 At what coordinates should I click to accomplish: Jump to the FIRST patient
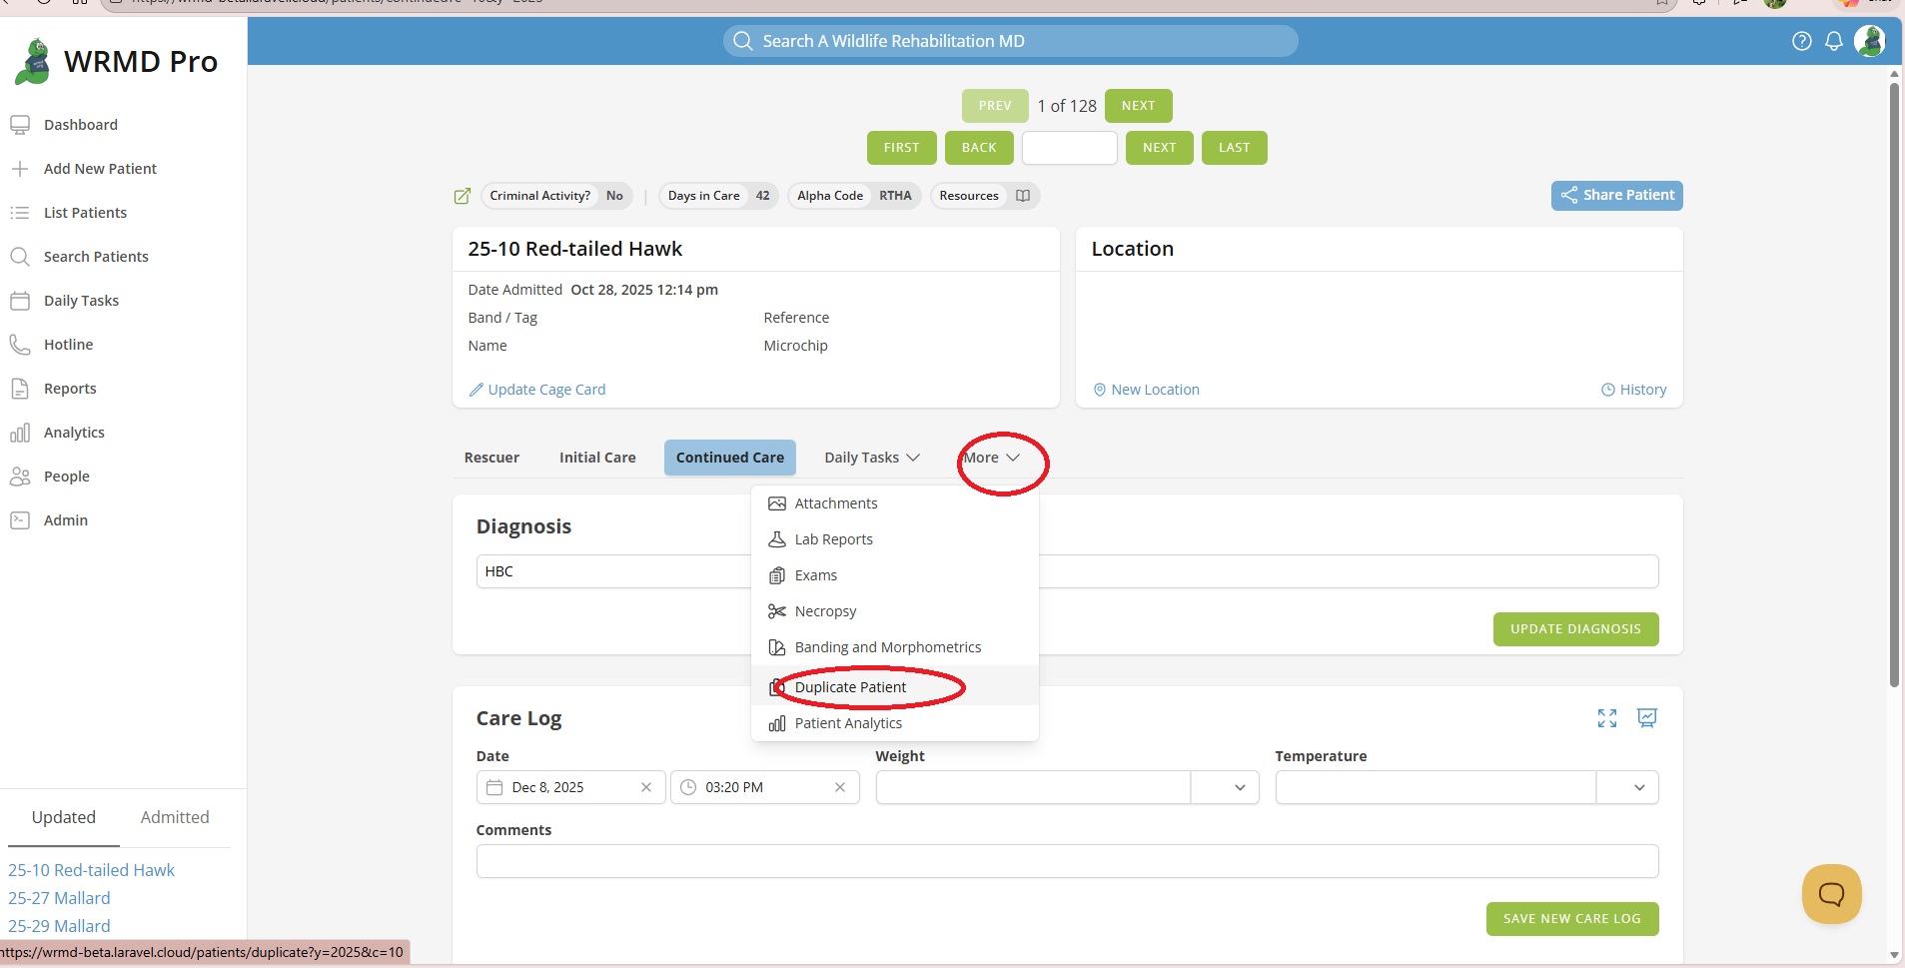(x=901, y=148)
